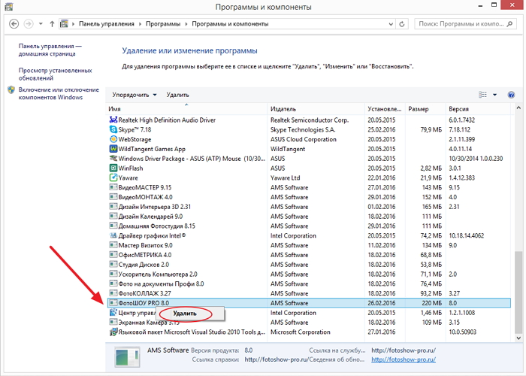Click Yaware Ltd publisher cell

click(x=285, y=178)
